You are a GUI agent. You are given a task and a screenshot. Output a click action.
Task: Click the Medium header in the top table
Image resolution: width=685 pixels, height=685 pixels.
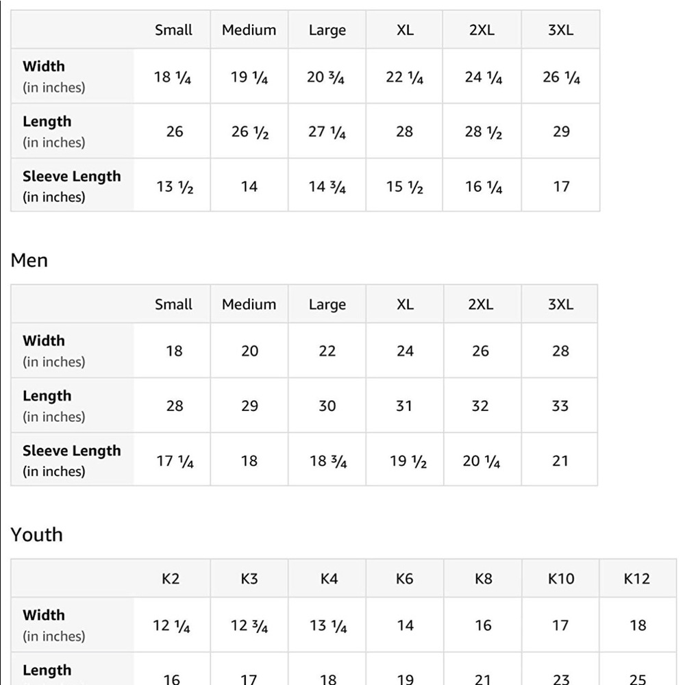coord(249,29)
